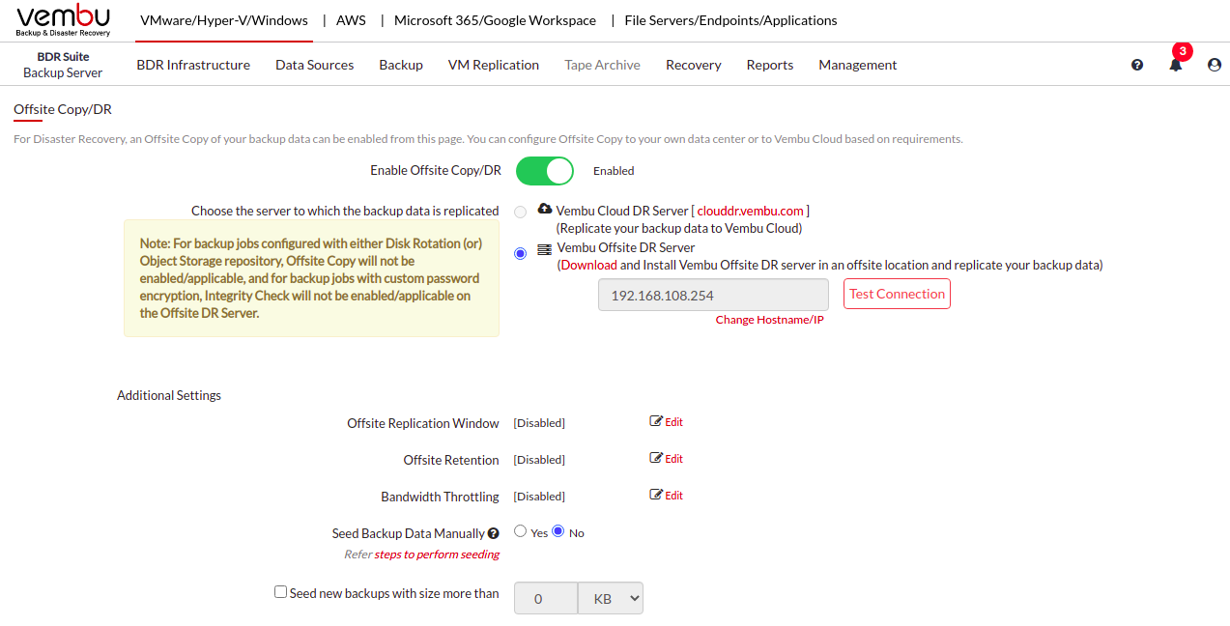Select Yes for Seed Backup Data Manually
This screenshot has width=1230, height=626.
tap(521, 531)
